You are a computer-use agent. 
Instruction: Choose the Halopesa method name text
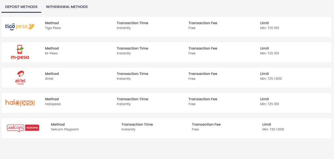(53, 104)
